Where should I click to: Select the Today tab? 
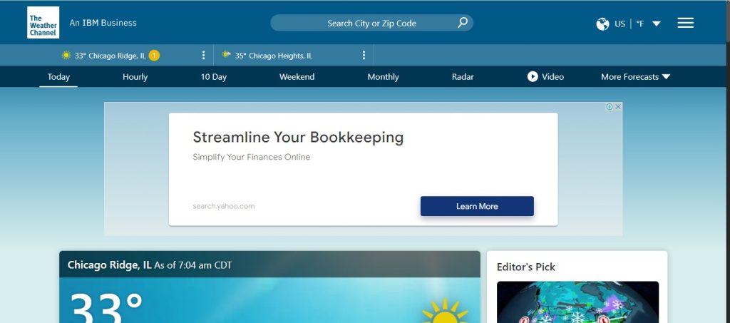[58, 77]
